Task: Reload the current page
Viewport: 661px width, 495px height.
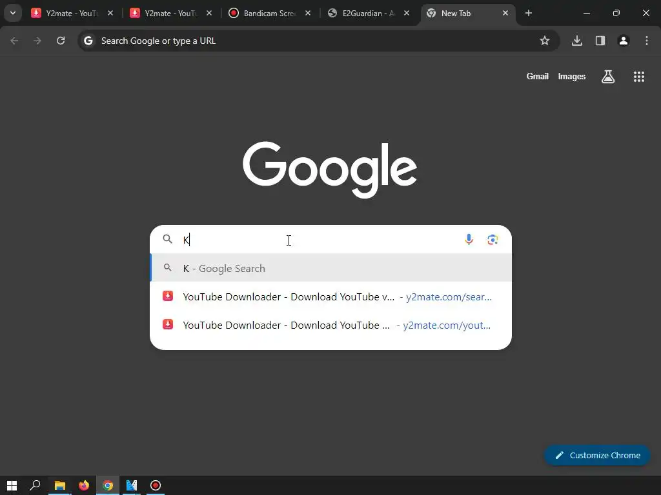Action: tap(61, 41)
